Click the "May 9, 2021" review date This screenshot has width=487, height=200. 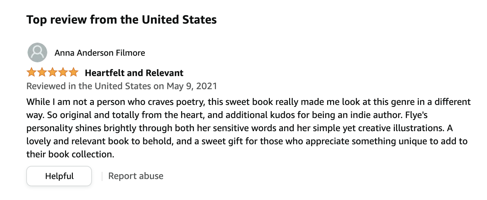(x=192, y=86)
